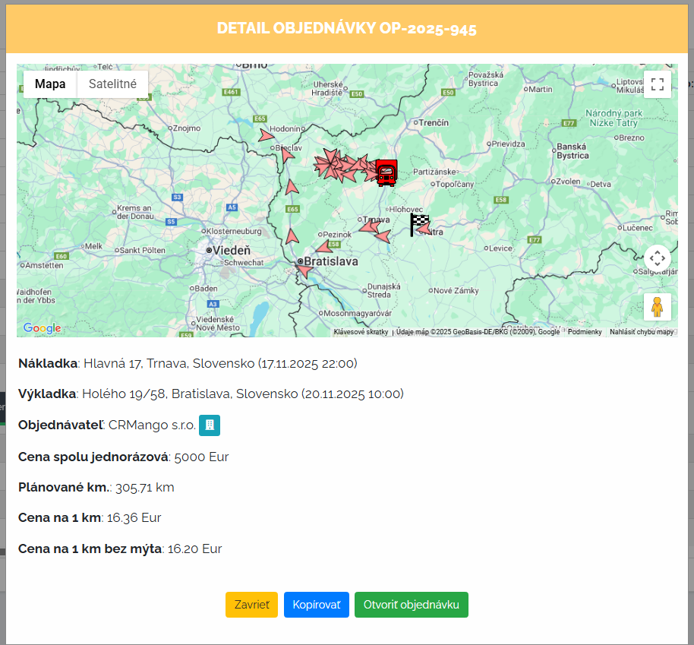This screenshot has width=694, height=645.
Task: Click the arrow marker at Bratislava
Action: (304, 270)
